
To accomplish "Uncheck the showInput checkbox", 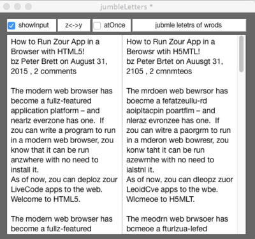I will [x=11, y=26].
